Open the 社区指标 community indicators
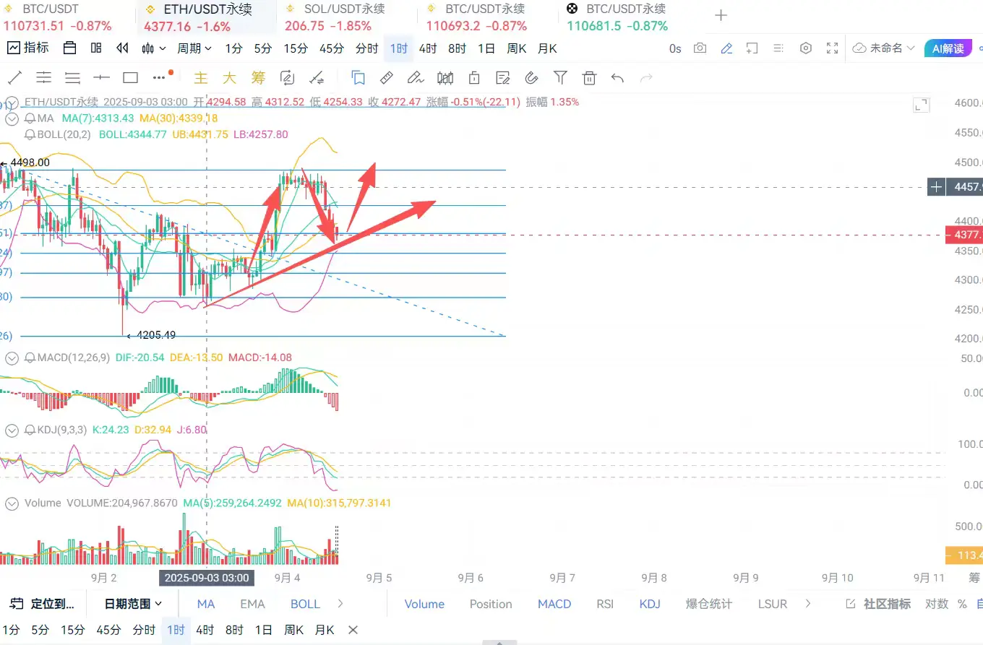 pos(878,604)
